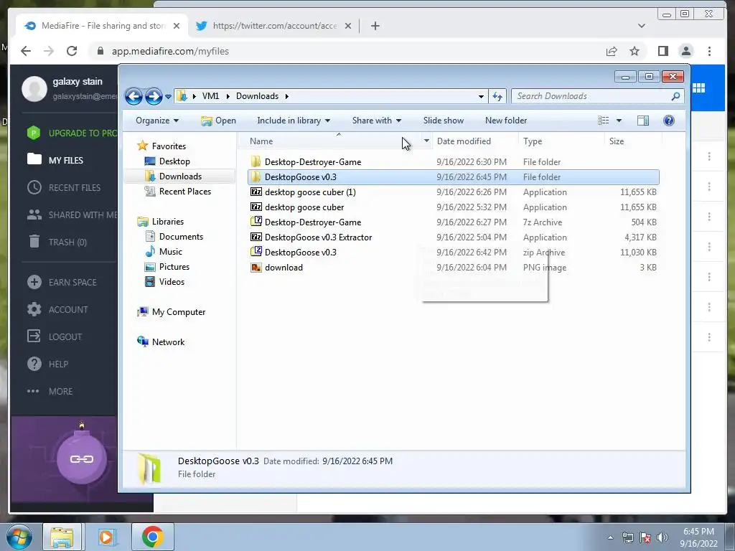Open the Organize menu
Screen dimensions: 735x551
pos(157,121)
